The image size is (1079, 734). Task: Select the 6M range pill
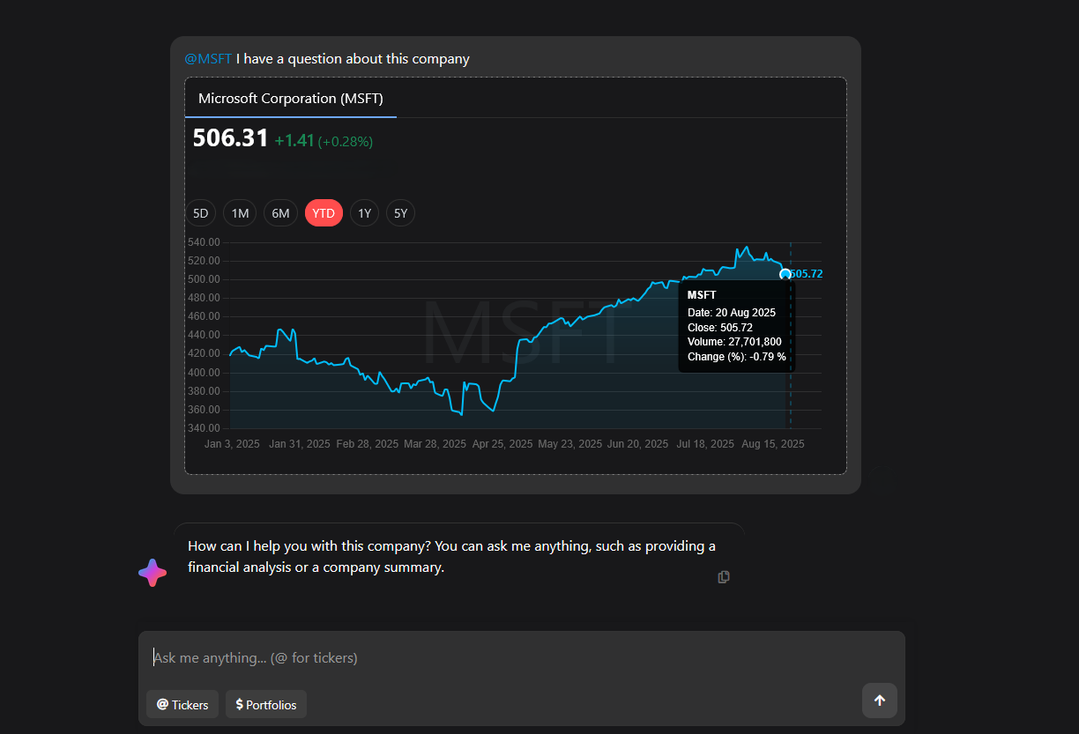tap(280, 212)
